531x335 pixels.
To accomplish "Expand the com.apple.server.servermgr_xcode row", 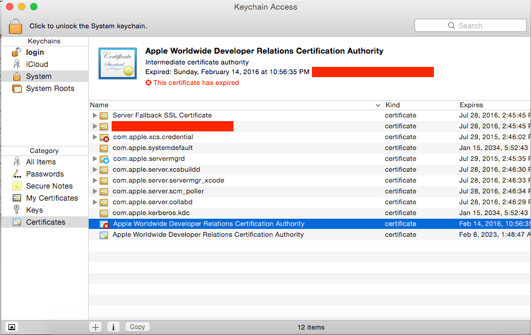I will (x=95, y=180).
